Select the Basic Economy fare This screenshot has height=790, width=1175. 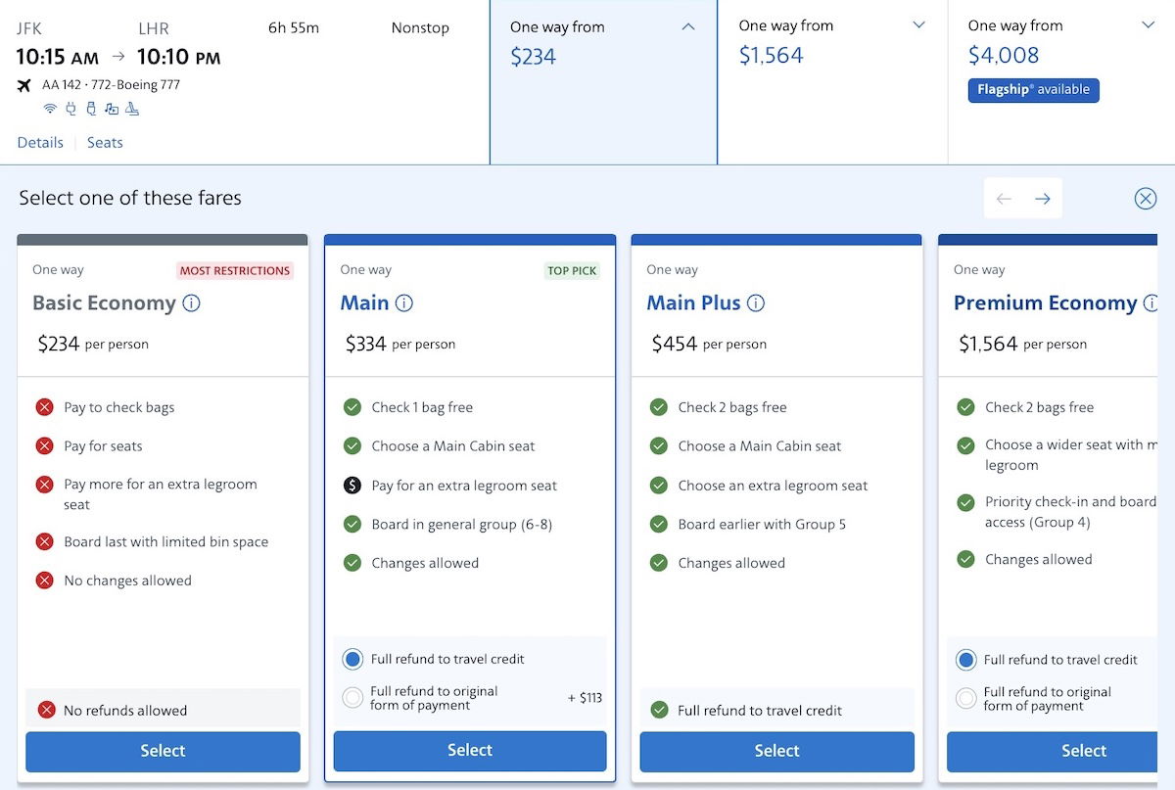click(163, 751)
